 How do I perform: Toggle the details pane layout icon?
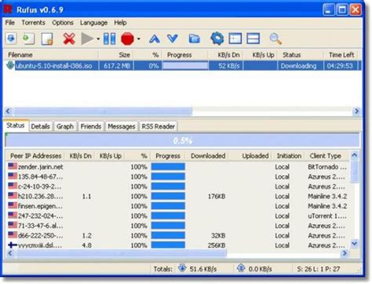pyautogui.click(x=235, y=39)
